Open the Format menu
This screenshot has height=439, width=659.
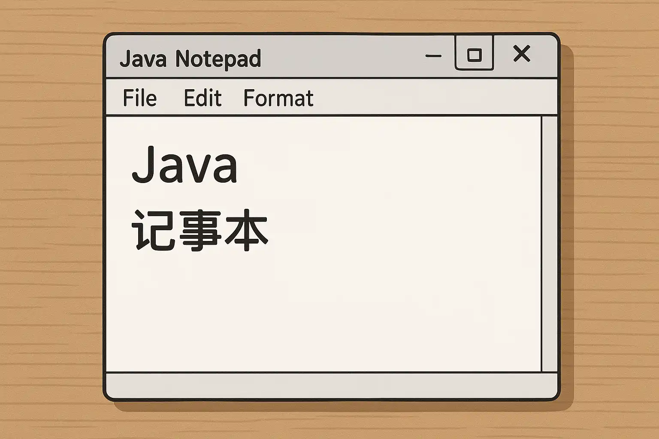pyautogui.click(x=278, y=98)
